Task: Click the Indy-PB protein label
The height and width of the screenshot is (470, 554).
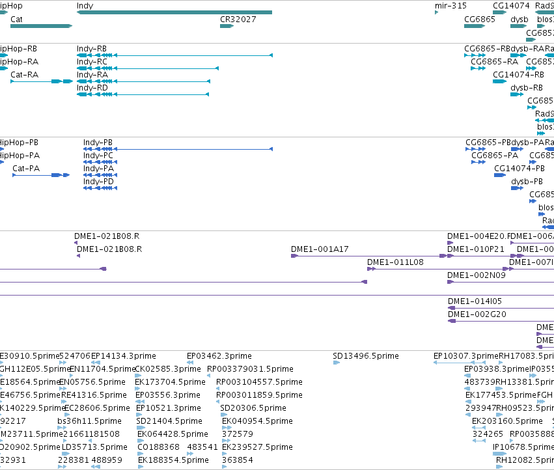Action: [98, 143]
